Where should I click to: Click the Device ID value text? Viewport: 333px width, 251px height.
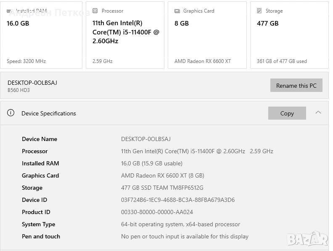pos(178,200)
